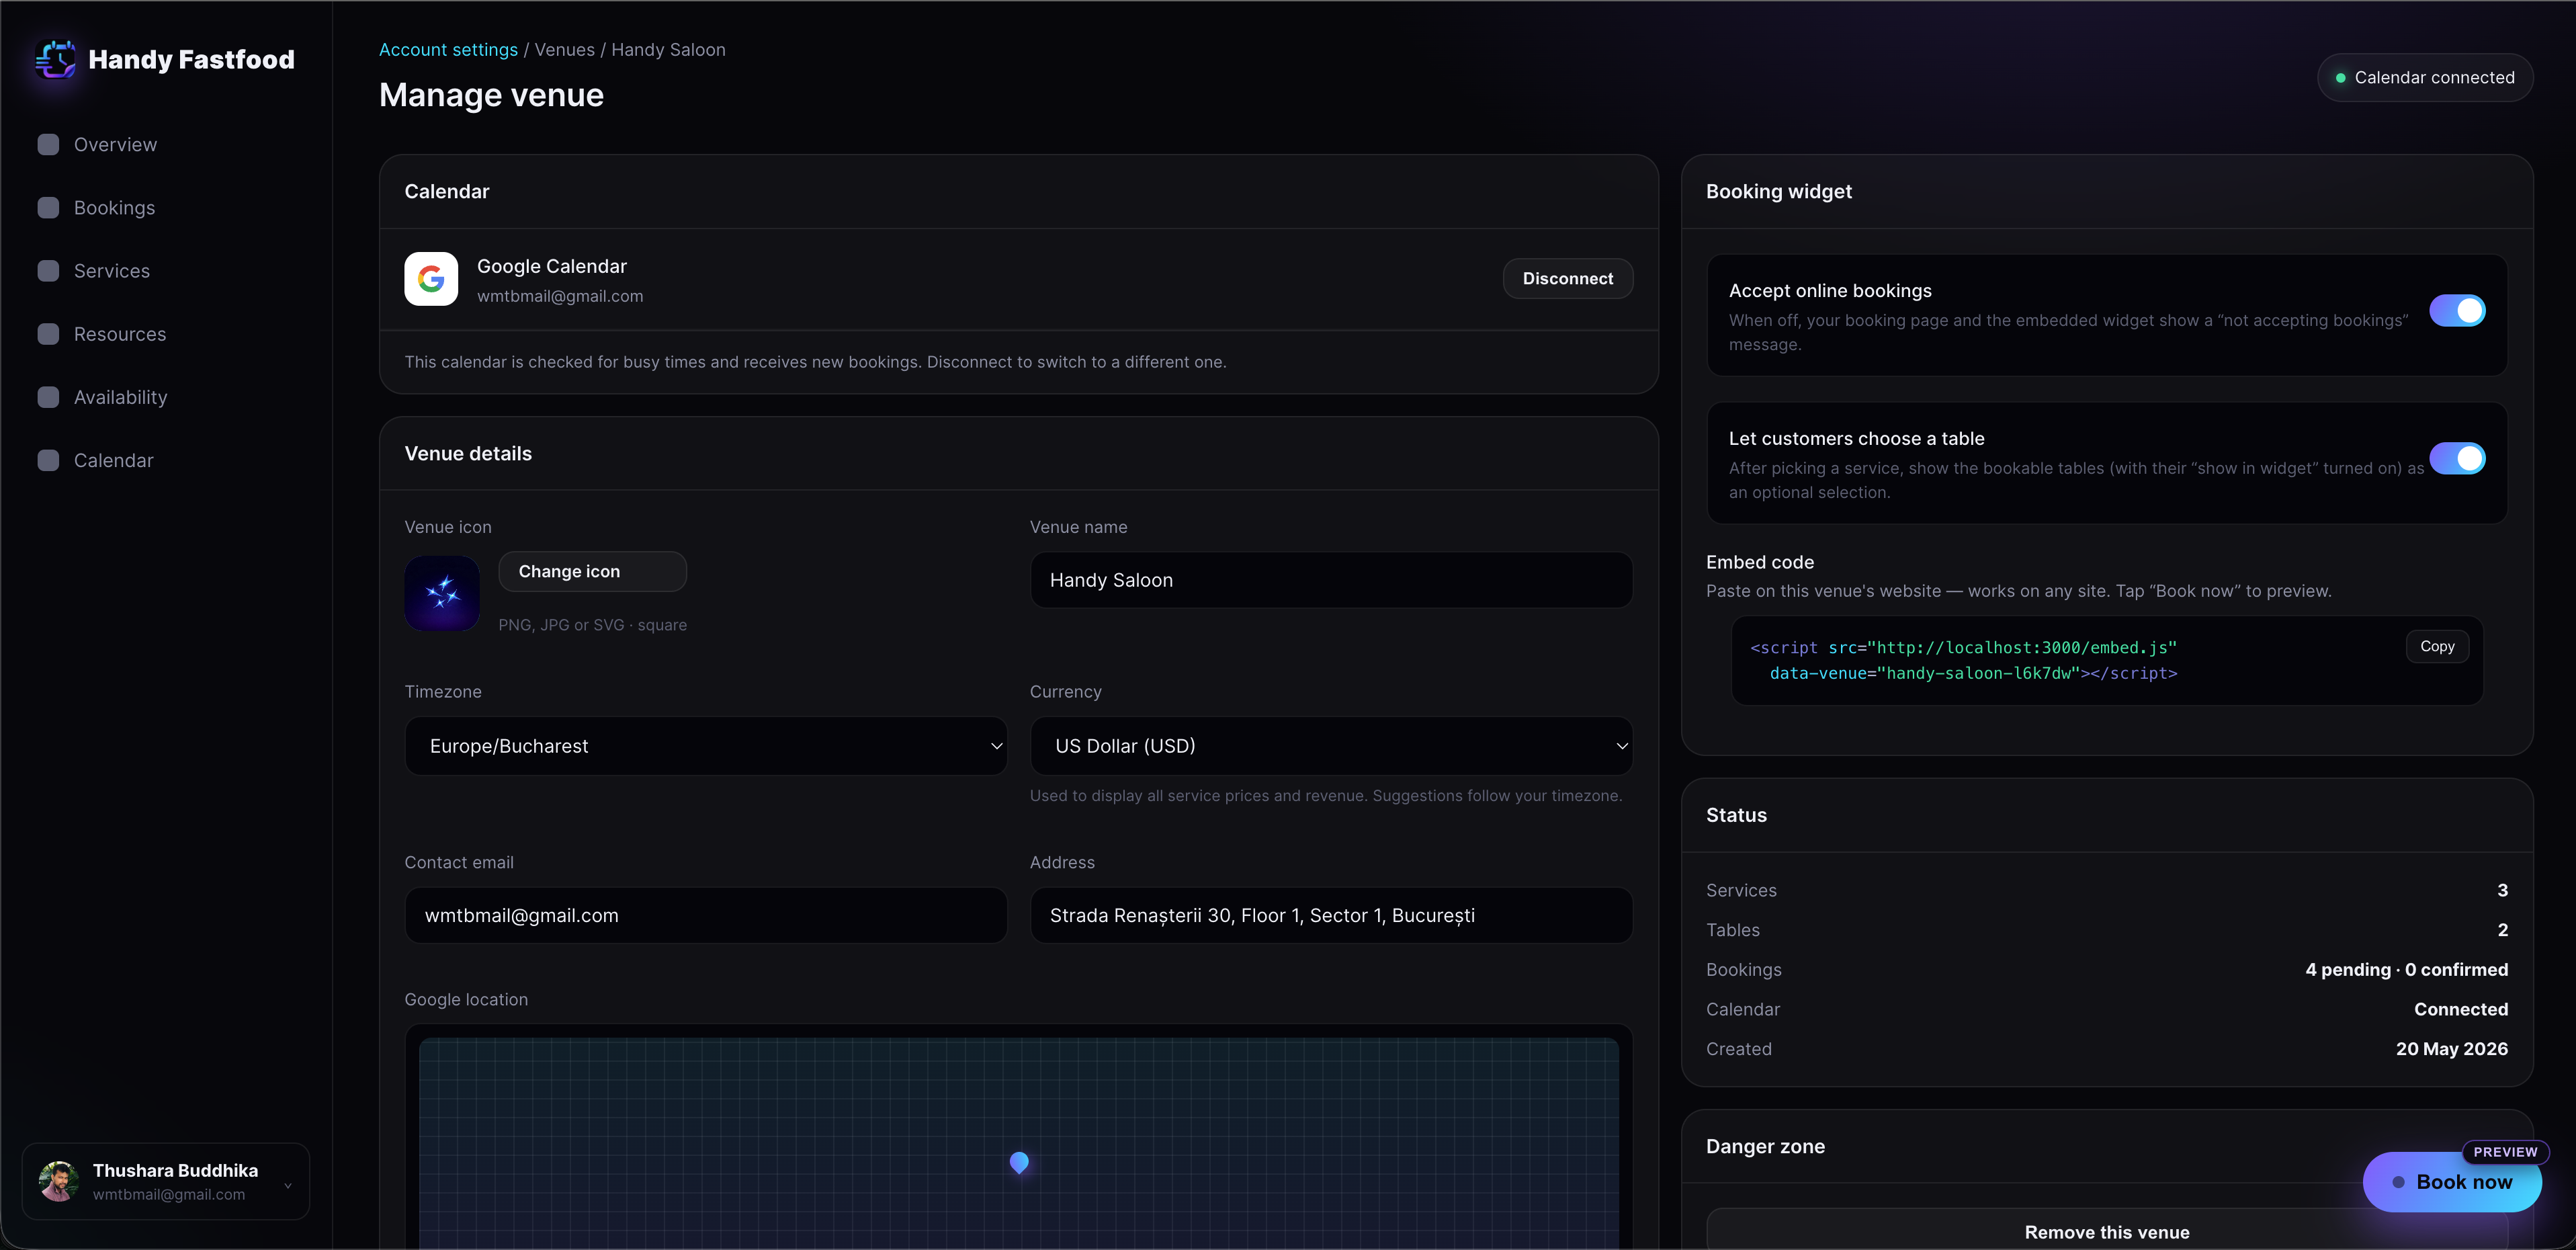
Task: Click the "Venues" breadcrumb text
Action: pos(564,49)
